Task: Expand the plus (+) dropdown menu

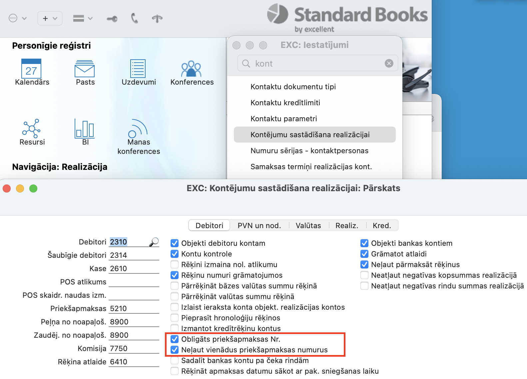Action: (50, 18)
